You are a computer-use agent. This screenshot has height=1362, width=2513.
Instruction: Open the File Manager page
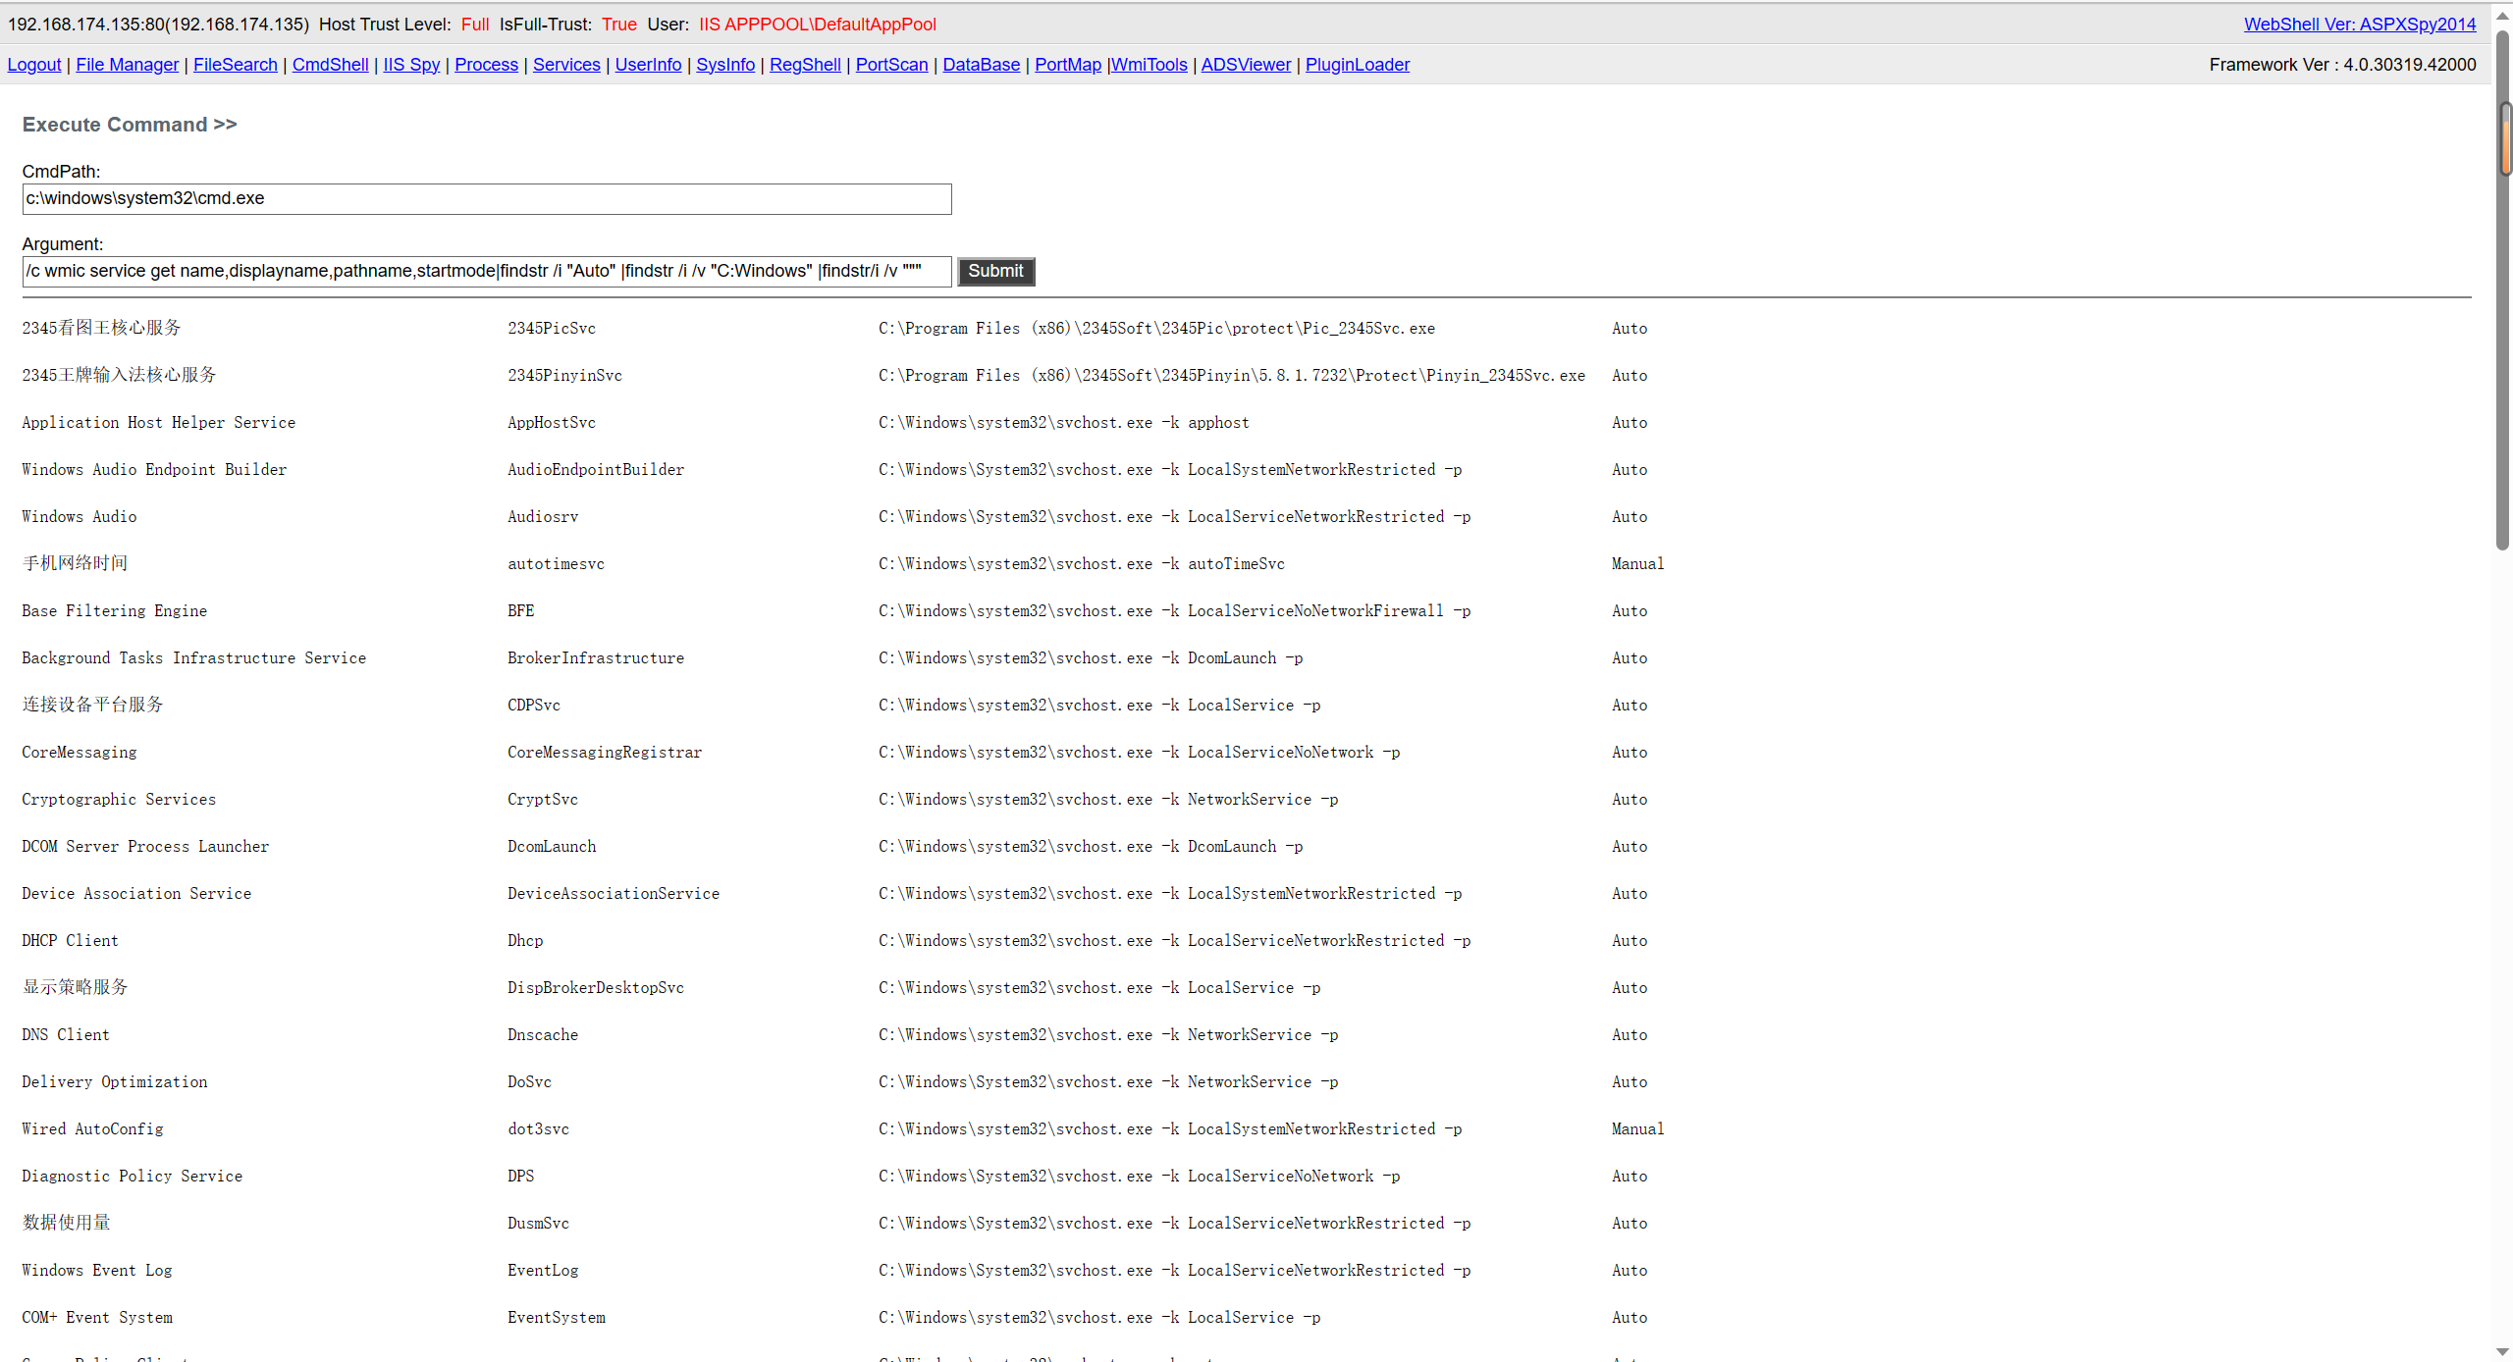128,65
